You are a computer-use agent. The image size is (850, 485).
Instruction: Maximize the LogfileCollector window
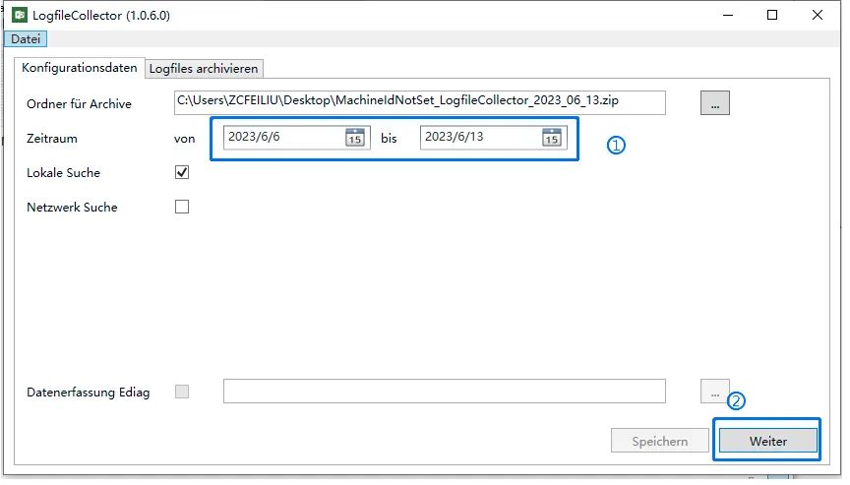(x=772, y=15)
